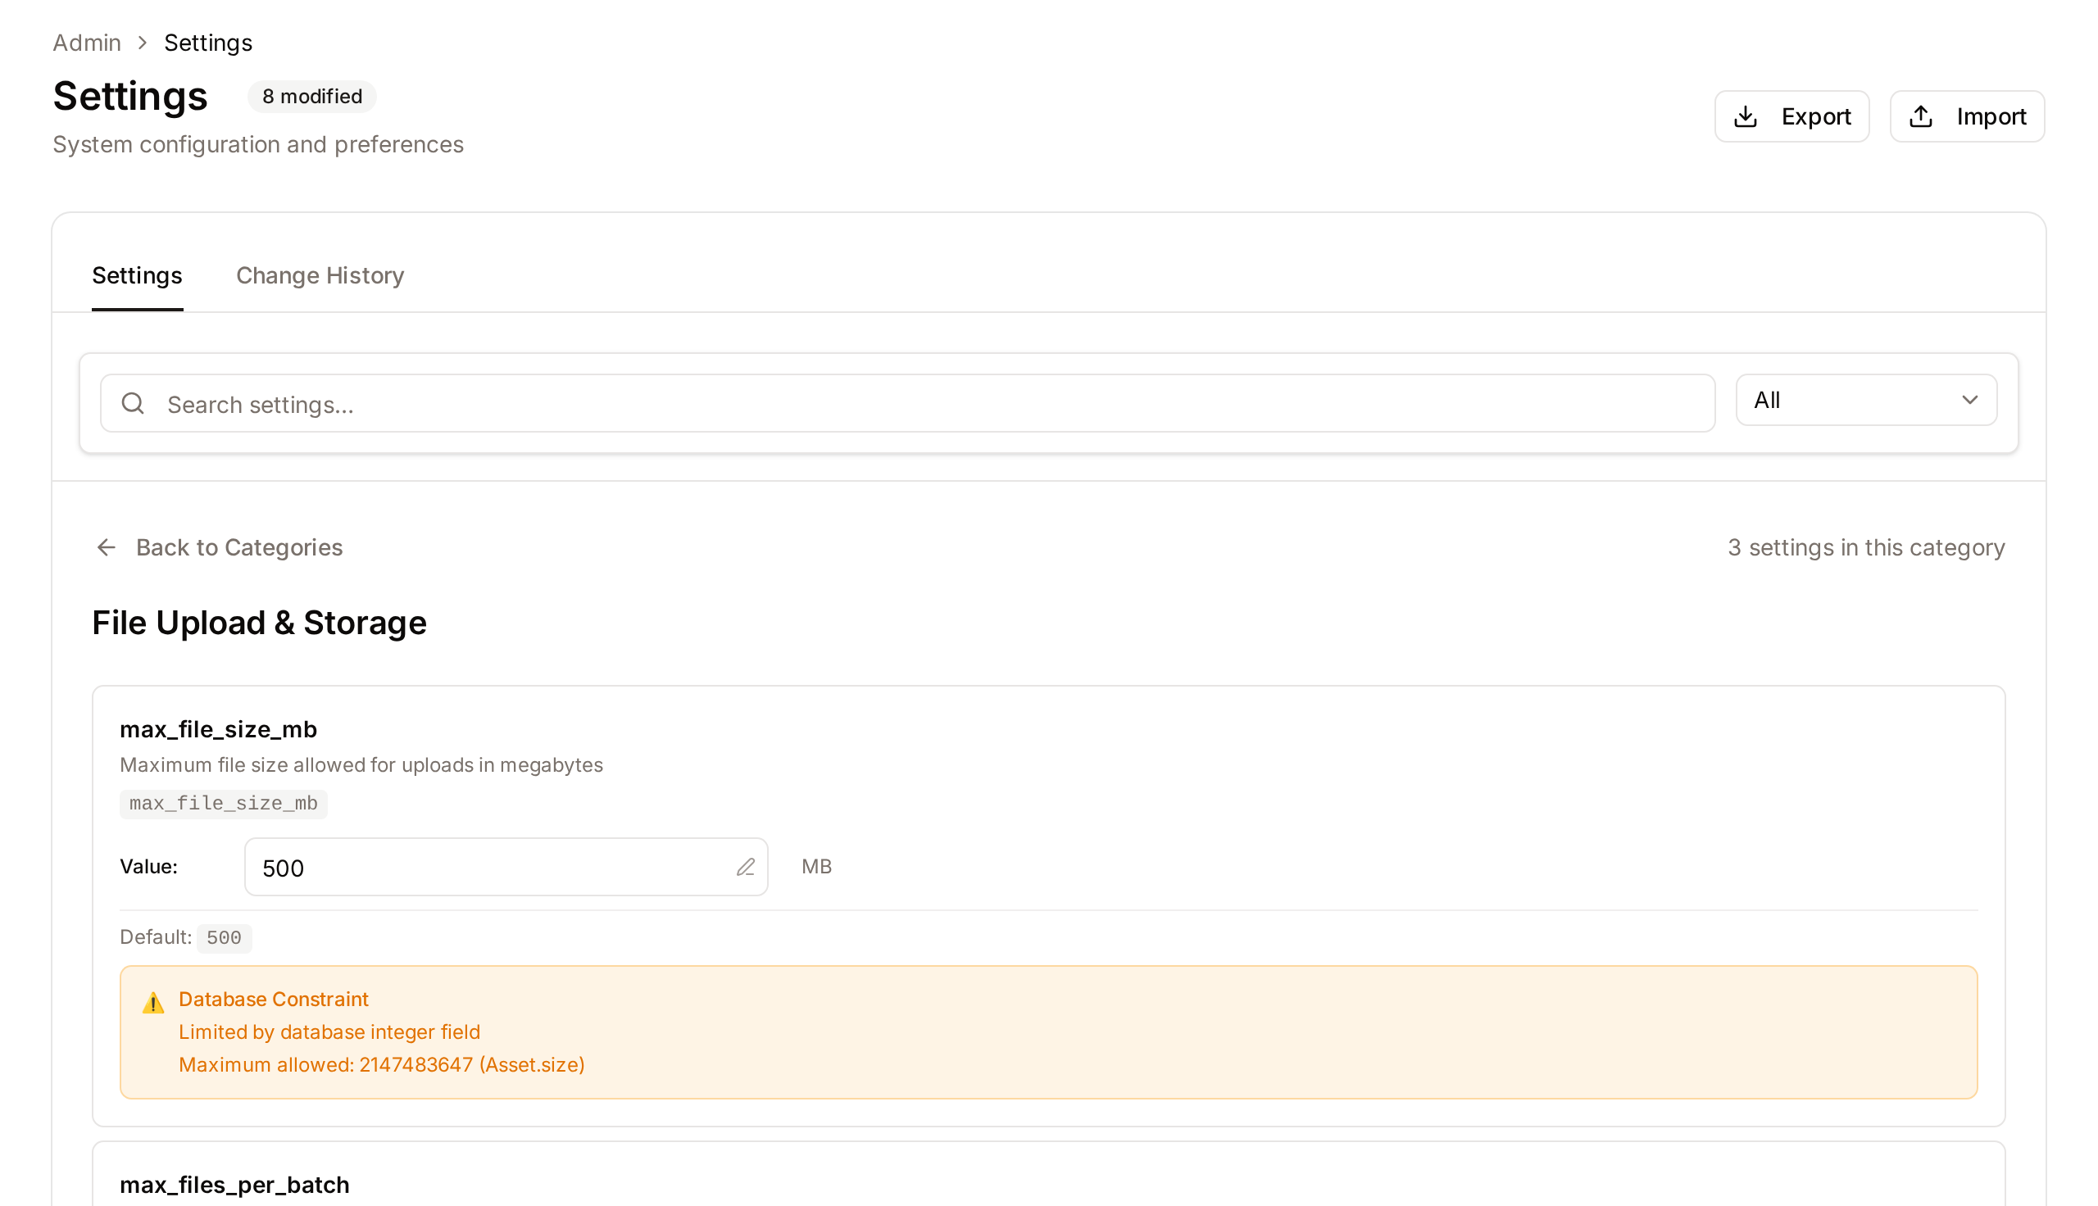Screen dimensions: 2098x1206
Task: Click the Database Constraint heading
Action: (274, 999)
